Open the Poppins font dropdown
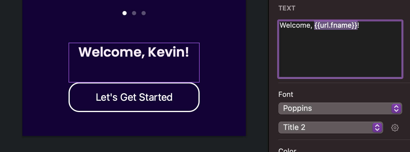Image resolution: width=410 pixels, height=152 pixels. (x=340, y=108)
